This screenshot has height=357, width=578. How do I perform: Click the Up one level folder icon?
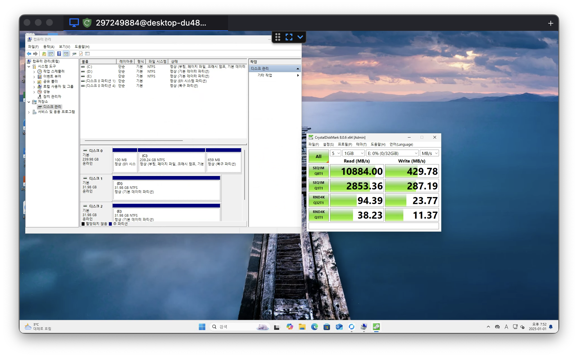coord(44,54)
